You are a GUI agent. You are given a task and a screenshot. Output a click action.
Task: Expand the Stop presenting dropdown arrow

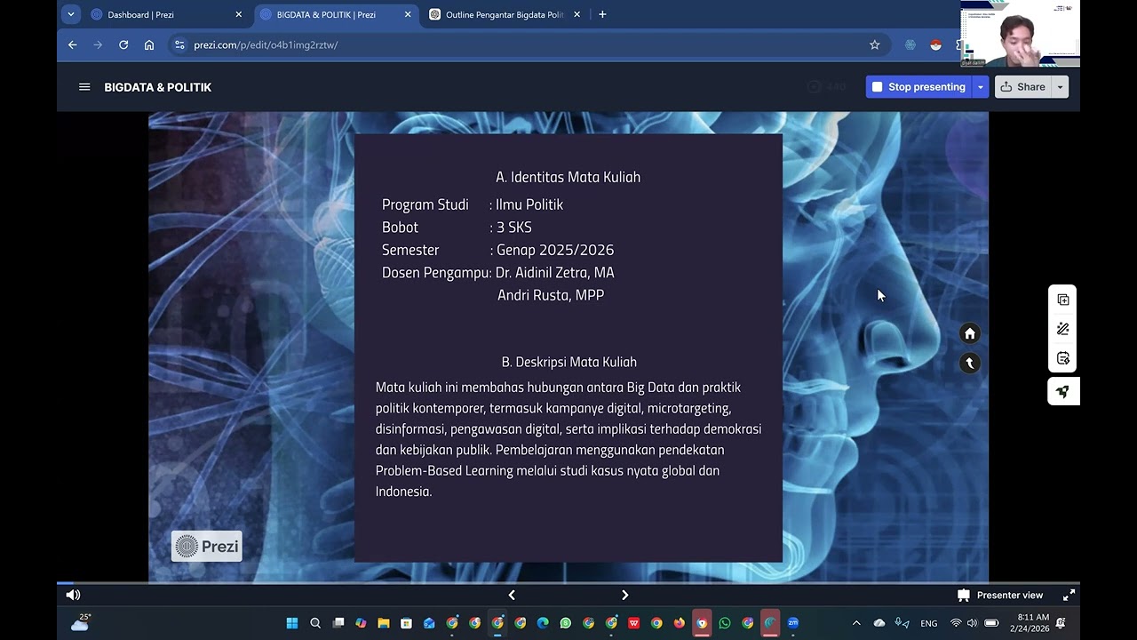click(x=981, y=87)
